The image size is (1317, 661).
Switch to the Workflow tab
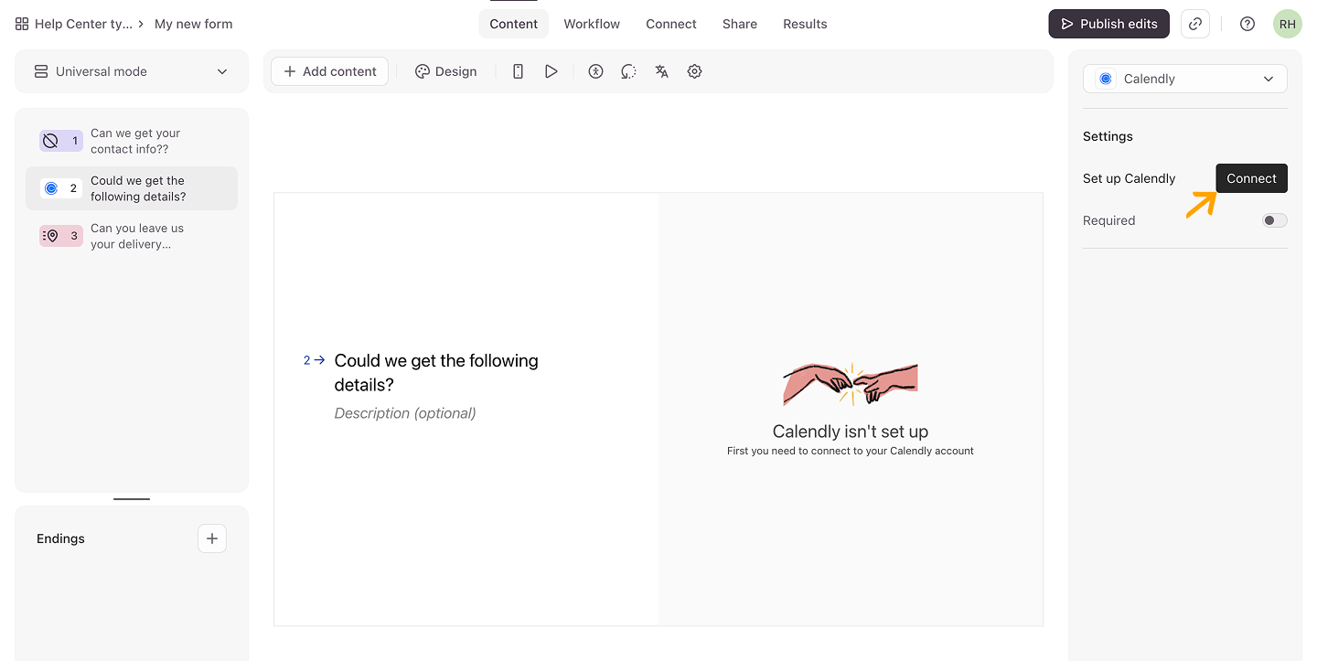pos(592,24)
